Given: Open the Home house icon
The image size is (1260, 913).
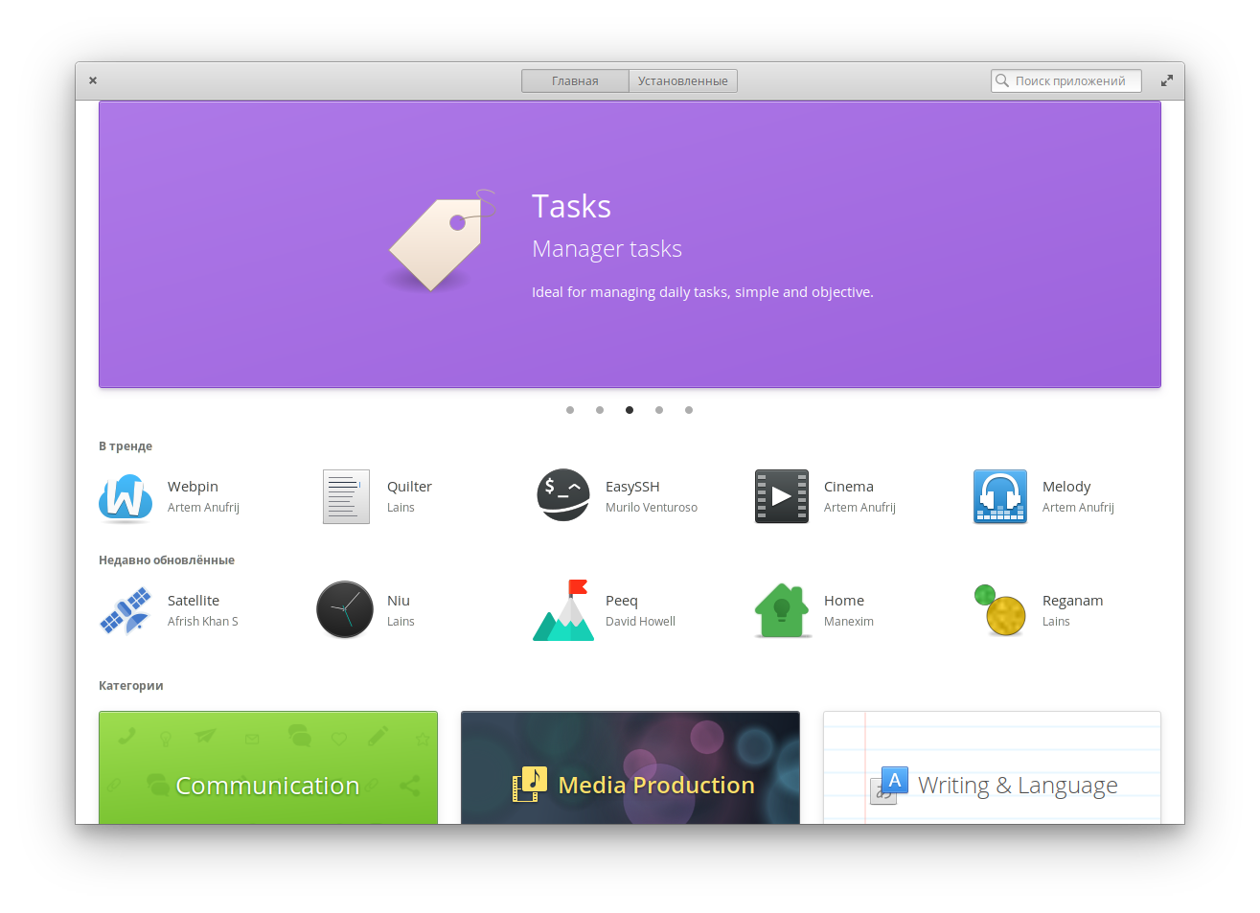Looking at the screenshot, I should click(x=782, y=610).
